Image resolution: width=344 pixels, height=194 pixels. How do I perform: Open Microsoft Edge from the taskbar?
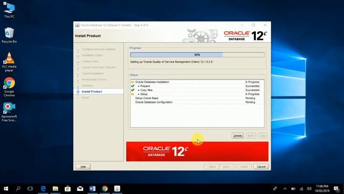pyautogui.click(x=43, y=189)
